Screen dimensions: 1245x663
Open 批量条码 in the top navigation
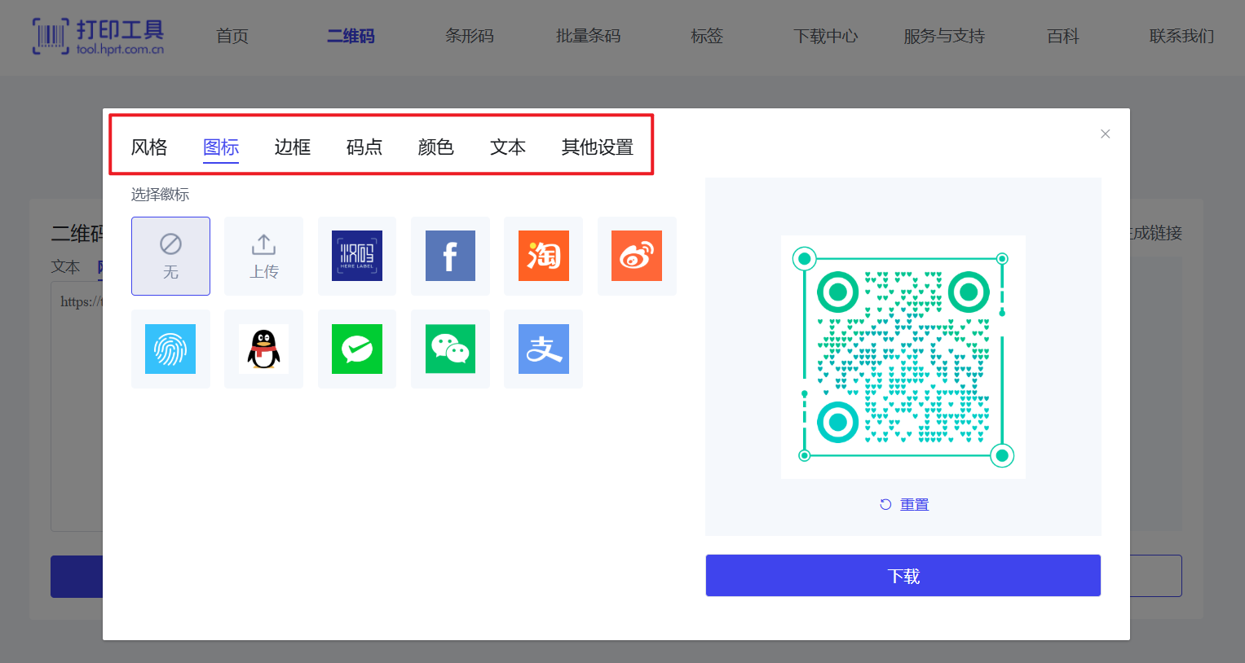[x=588, y=36]
